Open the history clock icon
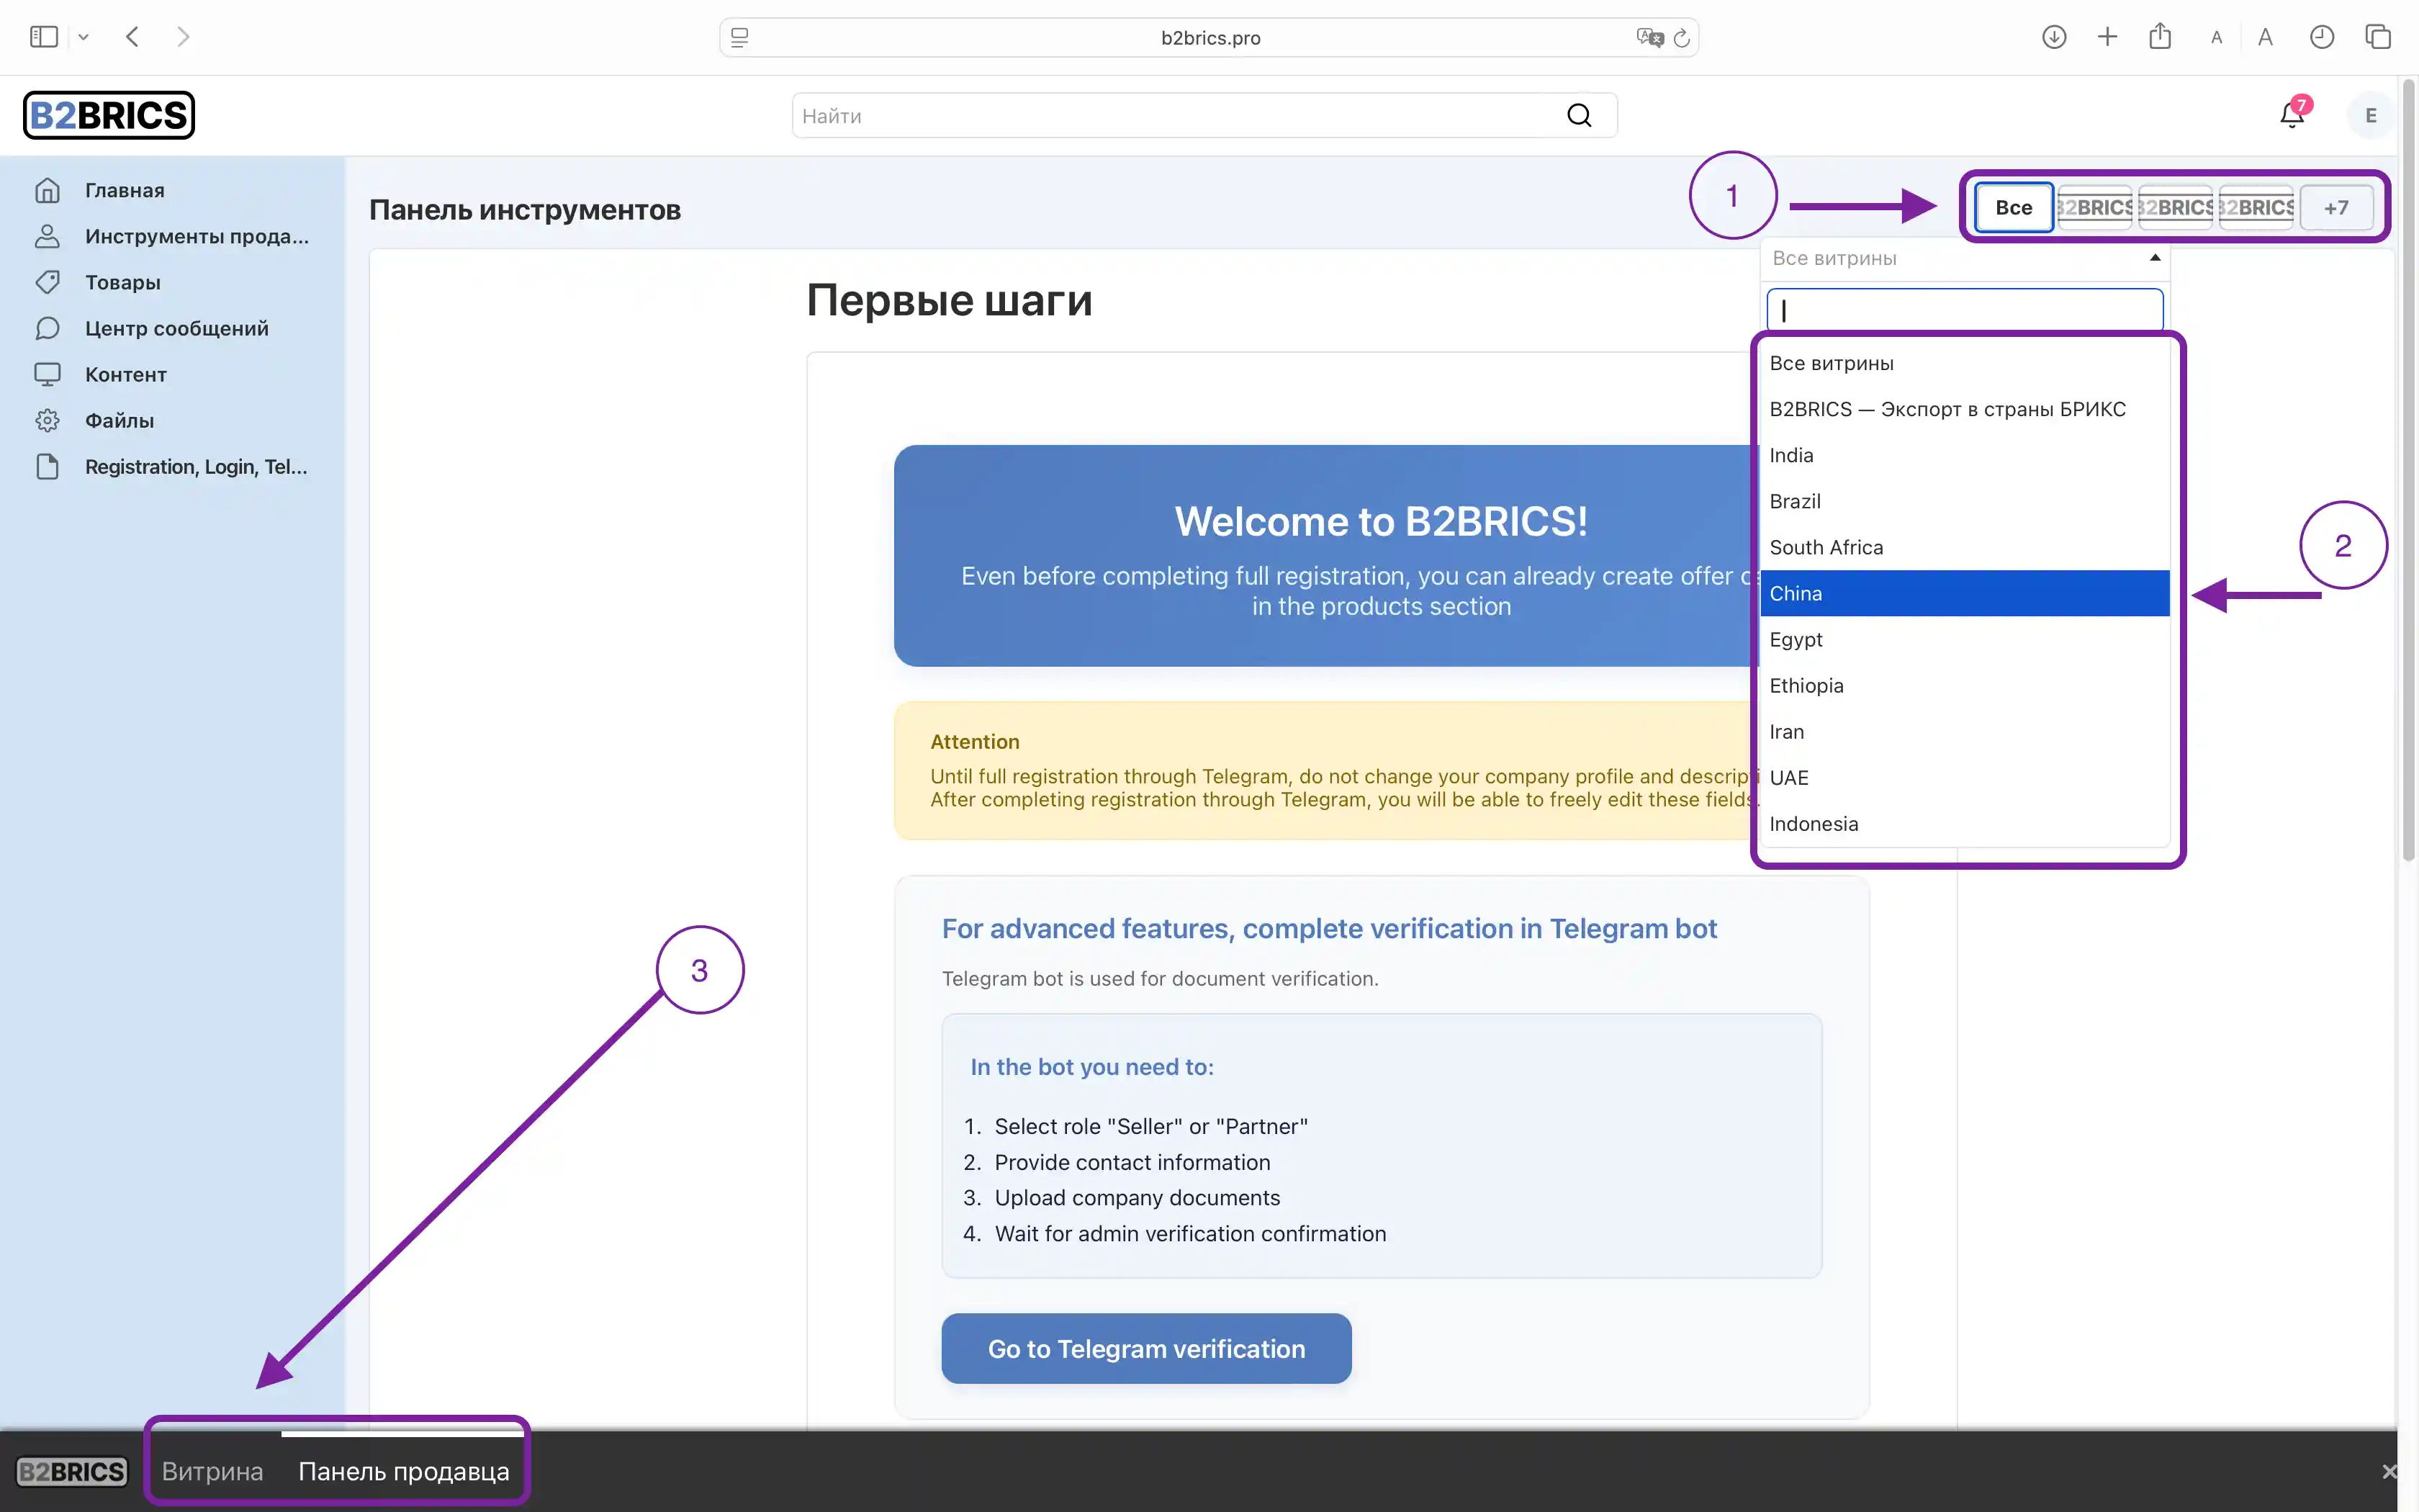The image size is (2419, 1512). [2322, 37]
